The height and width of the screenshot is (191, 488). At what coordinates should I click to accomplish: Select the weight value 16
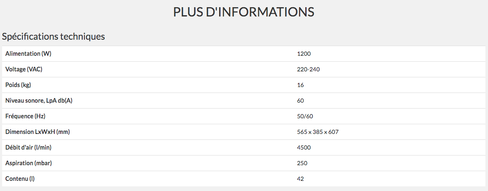(x=300, y=85)
